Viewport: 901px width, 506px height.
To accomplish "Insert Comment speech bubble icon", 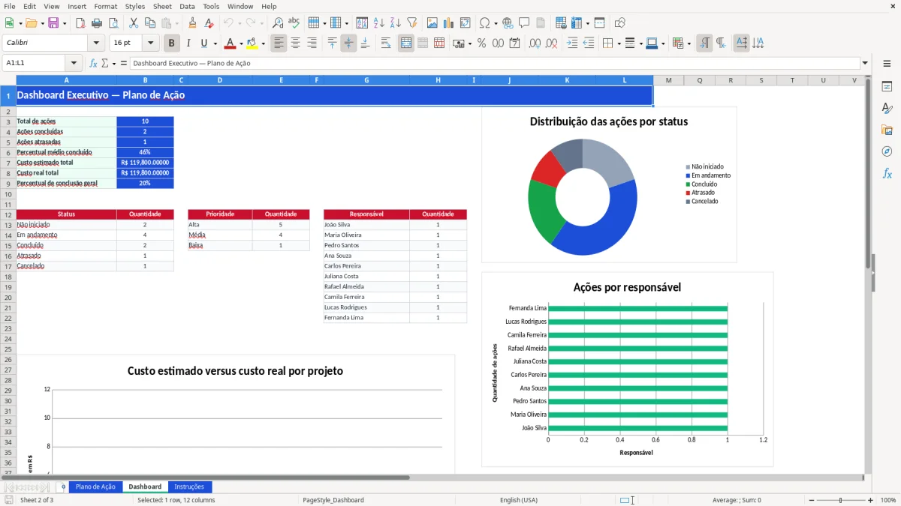I will click(524, 23).
